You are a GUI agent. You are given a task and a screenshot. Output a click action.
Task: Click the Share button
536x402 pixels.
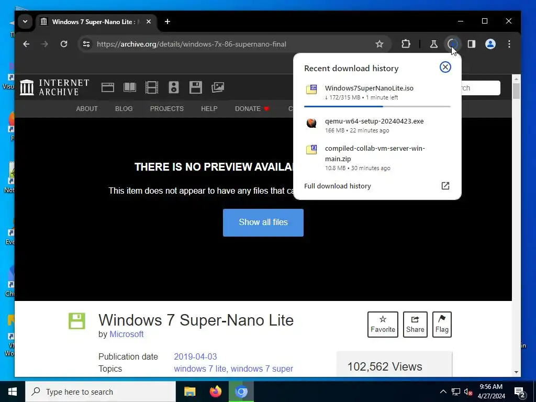coord(415,325)
